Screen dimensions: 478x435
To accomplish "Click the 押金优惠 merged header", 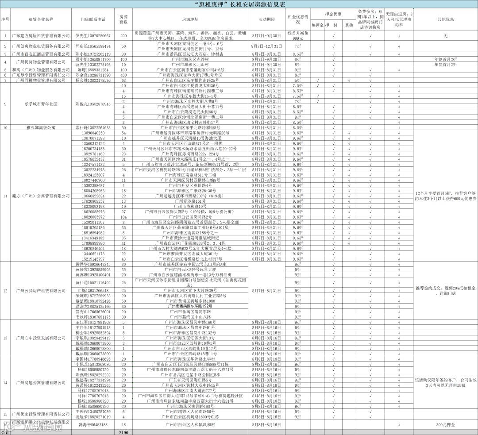I will coord(333,14).
